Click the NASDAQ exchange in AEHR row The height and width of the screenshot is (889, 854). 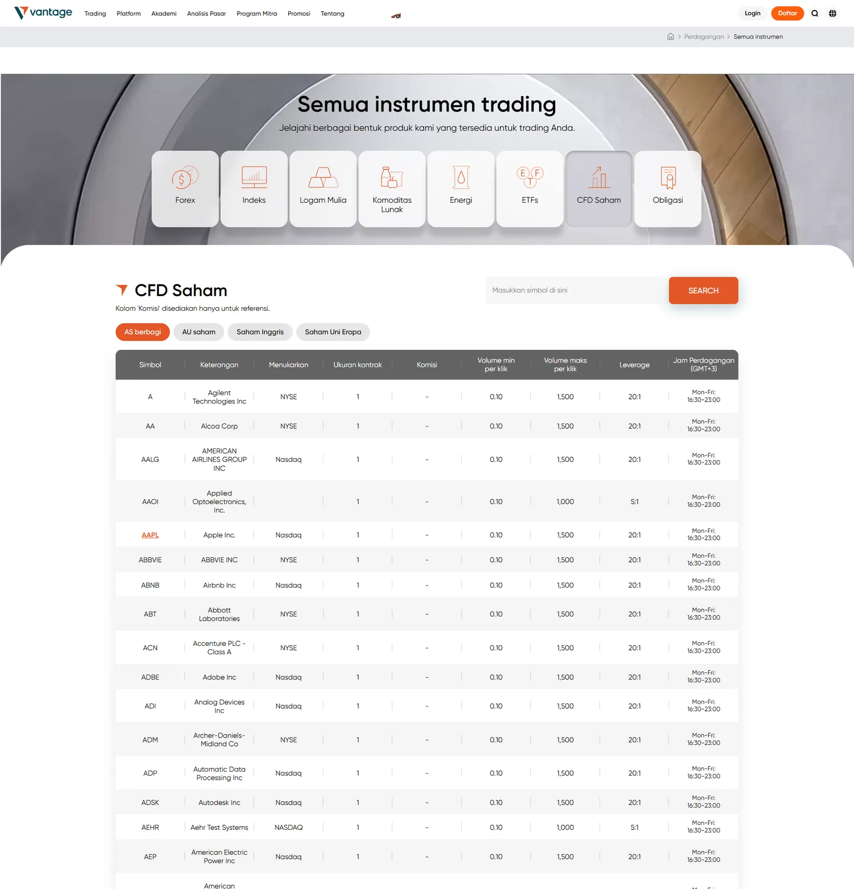288,828
